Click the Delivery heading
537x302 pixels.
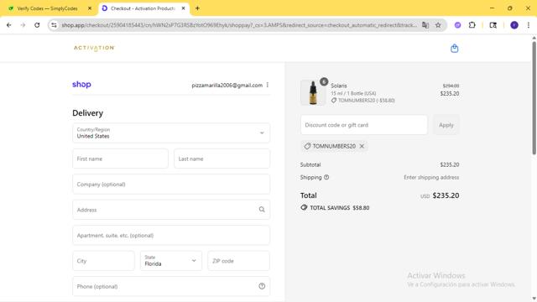pyautogui.click(x=87, y=113)
